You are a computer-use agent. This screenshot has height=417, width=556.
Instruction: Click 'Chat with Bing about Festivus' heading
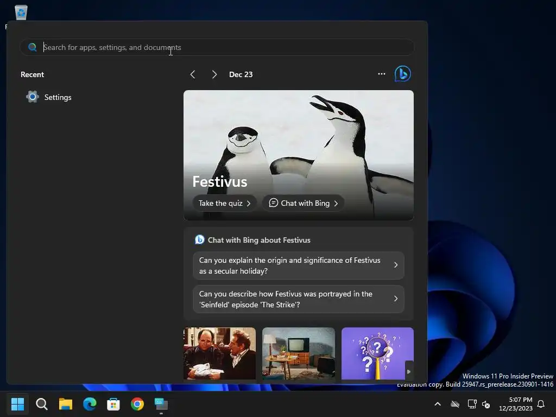coord(259,240)
